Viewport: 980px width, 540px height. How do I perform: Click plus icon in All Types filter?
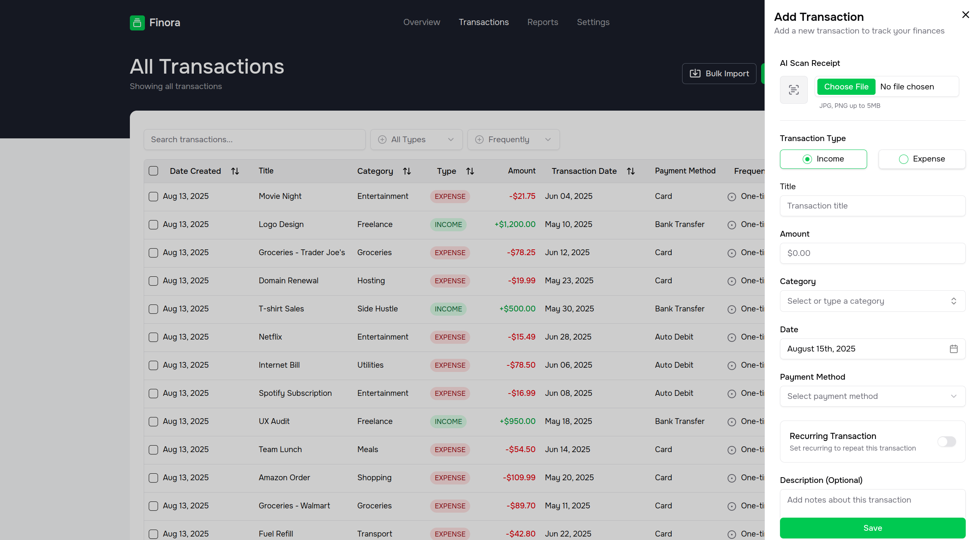click(x=382, y=140)
